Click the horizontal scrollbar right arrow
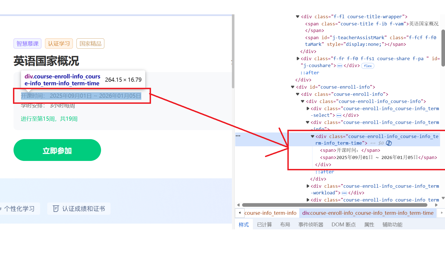Image resolution: width=445 pixels, height=265 pixels. 436,205
